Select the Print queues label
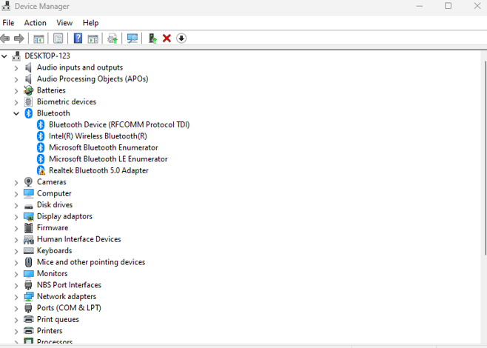 click(x=58, y=319)
